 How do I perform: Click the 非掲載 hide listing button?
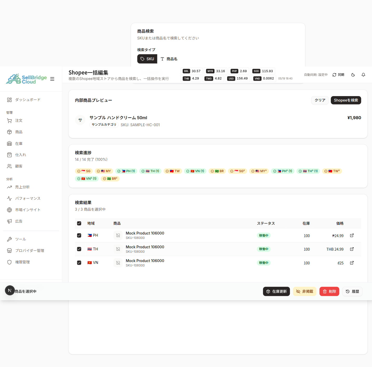tap(305, 291)
